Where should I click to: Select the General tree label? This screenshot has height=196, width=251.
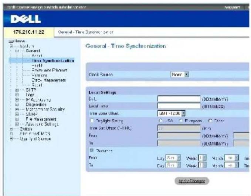(33, 51)
